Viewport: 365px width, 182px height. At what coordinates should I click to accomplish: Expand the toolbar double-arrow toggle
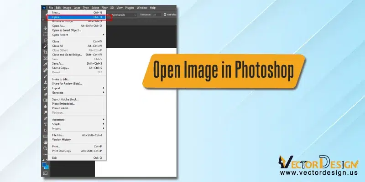(43, 20)
